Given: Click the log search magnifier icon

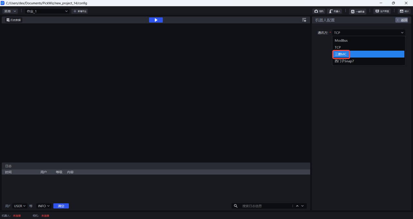Looking at the screenshot, I should [x=236, y=206].
